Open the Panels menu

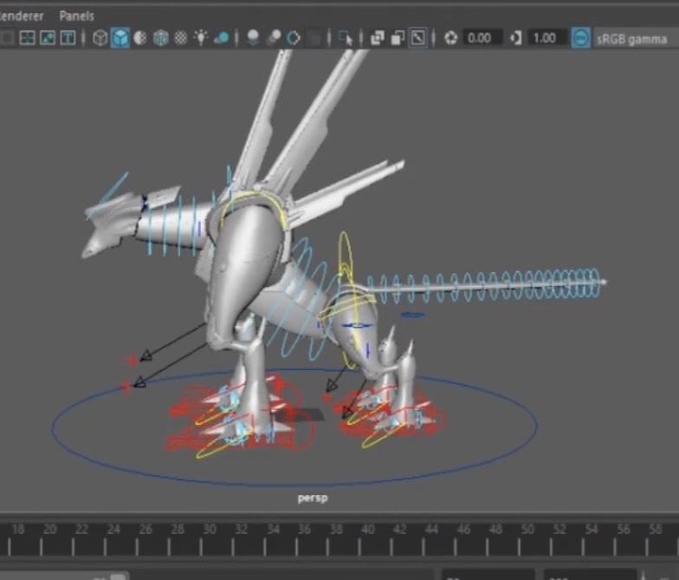click(76, 16)
